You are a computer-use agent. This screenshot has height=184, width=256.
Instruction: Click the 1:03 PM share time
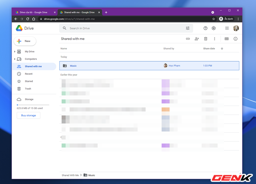click(x=208, y=66)
